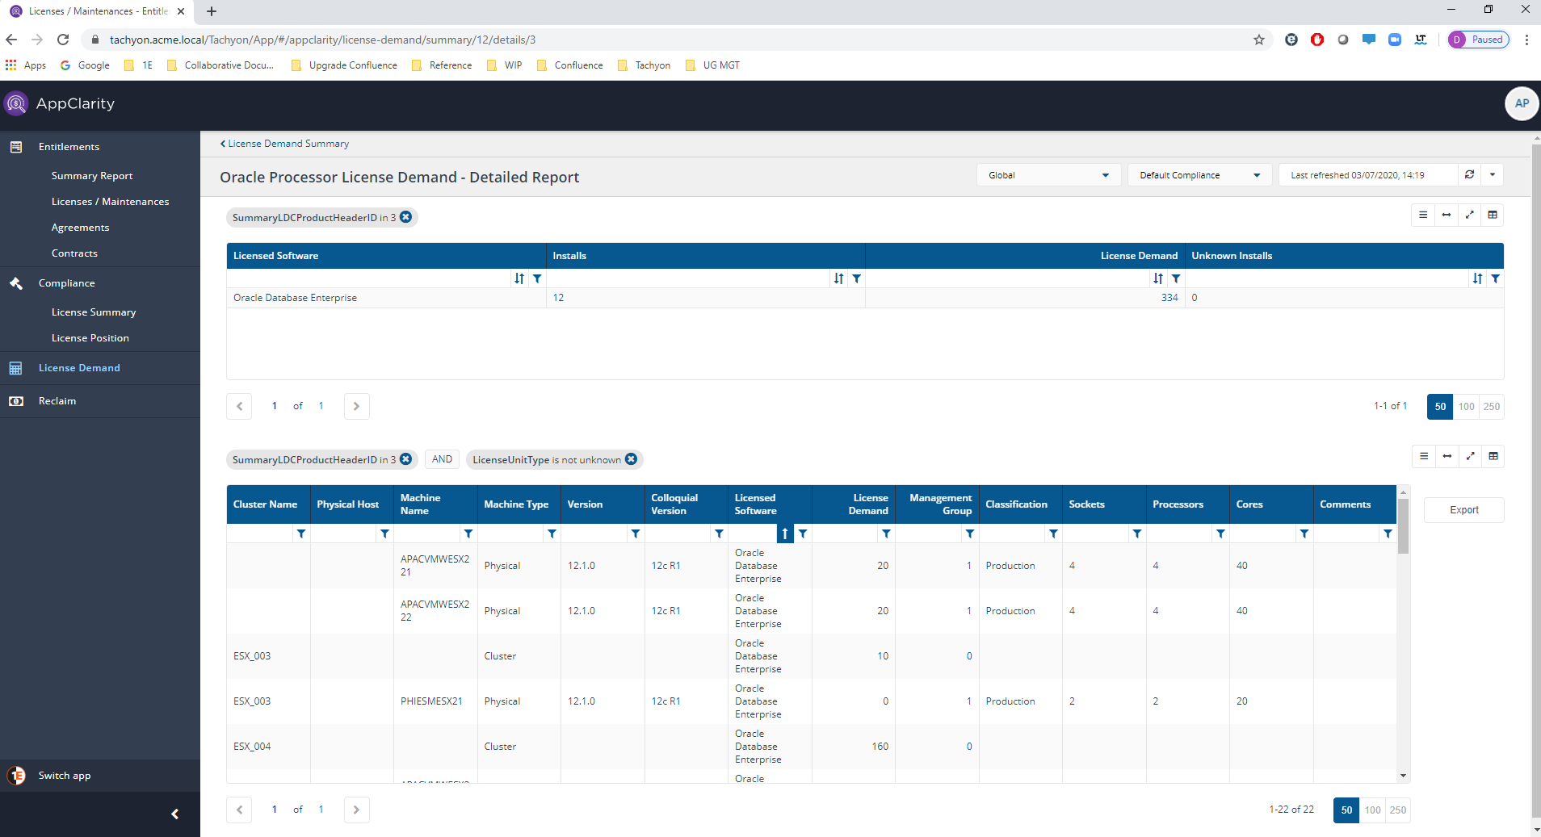Viewport: 1541px width, 837px height.
Task: Open License Position page
Action: (90, 338)
